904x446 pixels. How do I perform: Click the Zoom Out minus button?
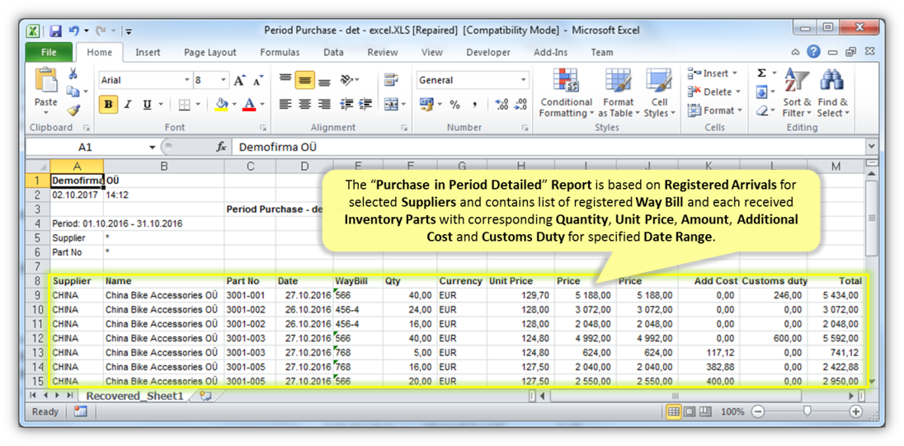tap(757, 411)
